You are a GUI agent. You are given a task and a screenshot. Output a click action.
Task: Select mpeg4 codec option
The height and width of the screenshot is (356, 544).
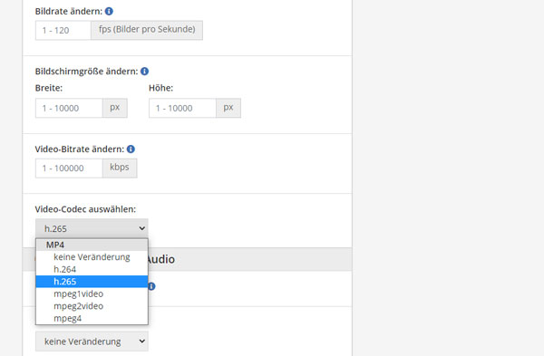pos(92,318)
